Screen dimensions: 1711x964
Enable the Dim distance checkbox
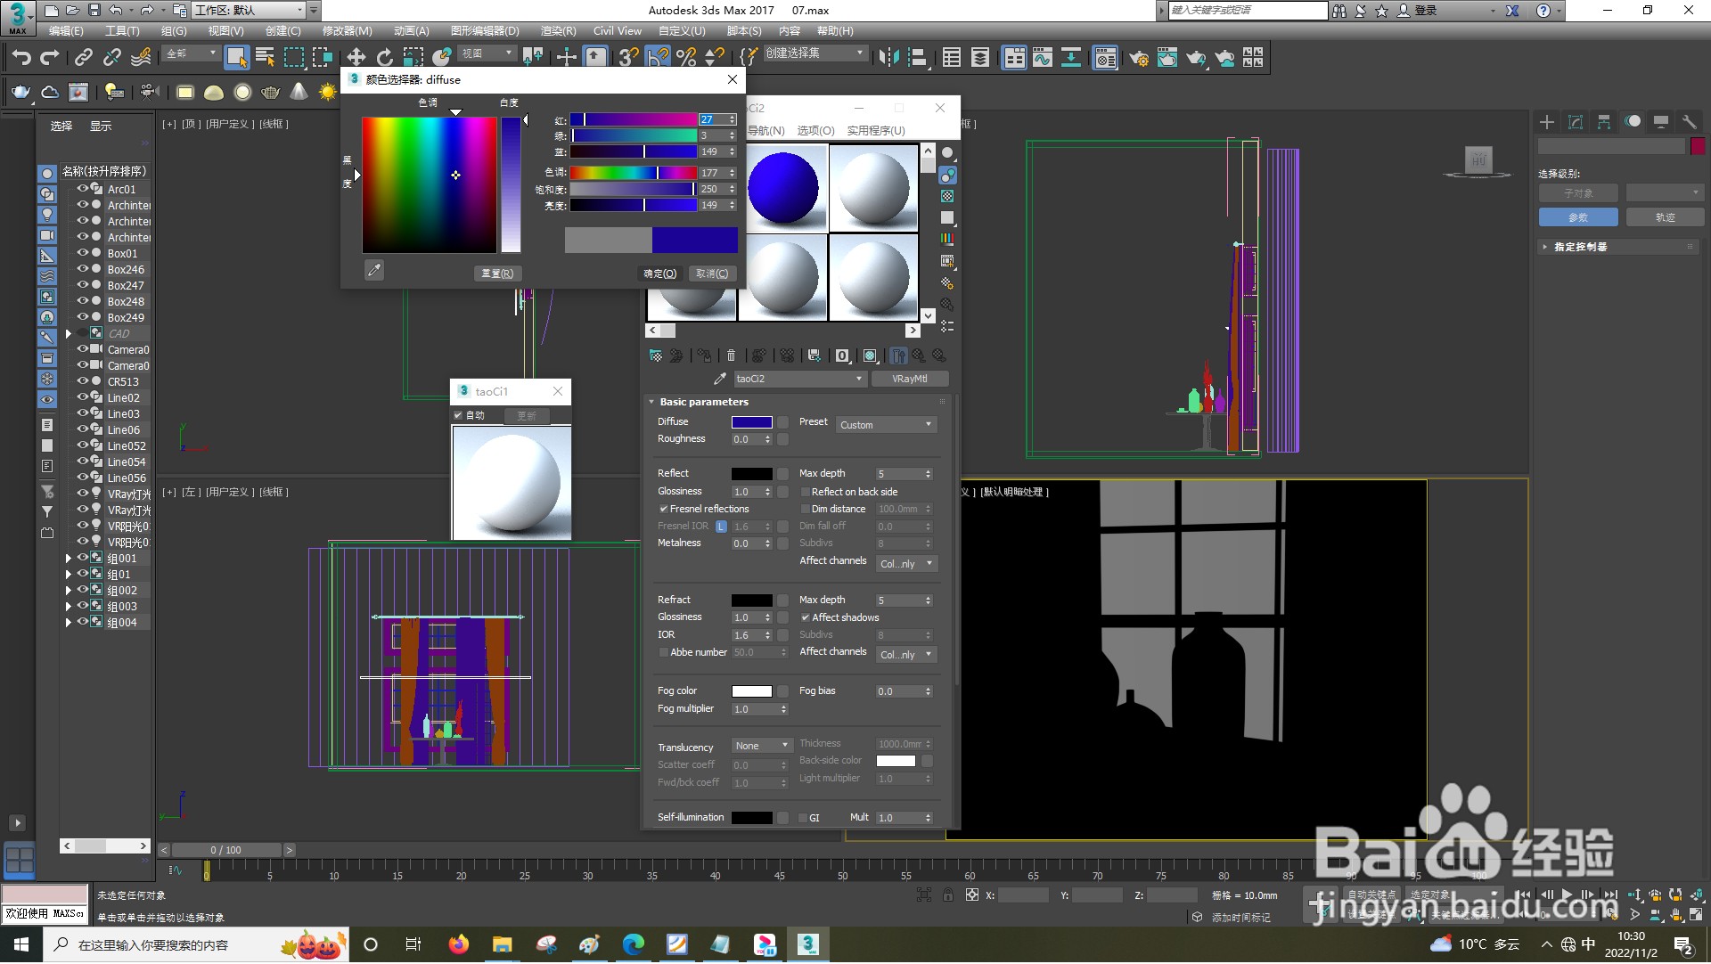click(805, 510)
